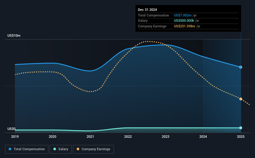Toggle the Total Compensation legend button
Image resolution: width=255 pixels, height=158 pixels.
(27, 149)
